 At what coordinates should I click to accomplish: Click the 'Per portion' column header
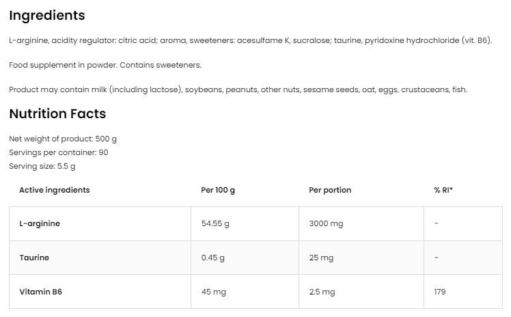(x=330, y=190)
